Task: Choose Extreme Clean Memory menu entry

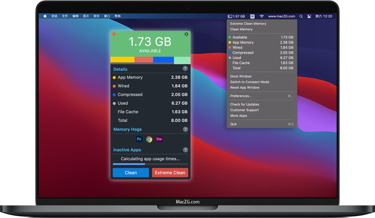Action: 248,23
